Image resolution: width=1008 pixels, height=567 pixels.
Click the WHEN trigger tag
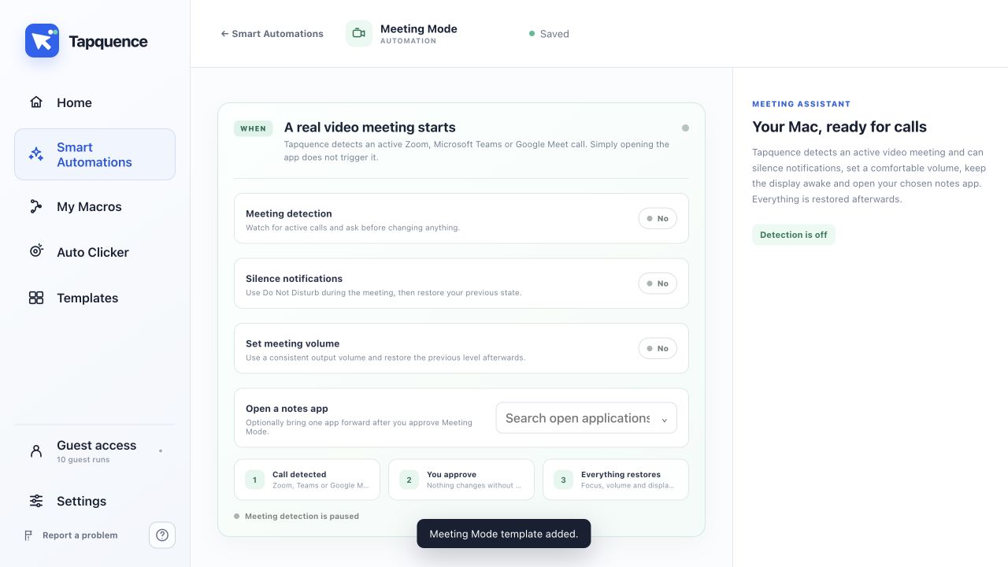253,128
